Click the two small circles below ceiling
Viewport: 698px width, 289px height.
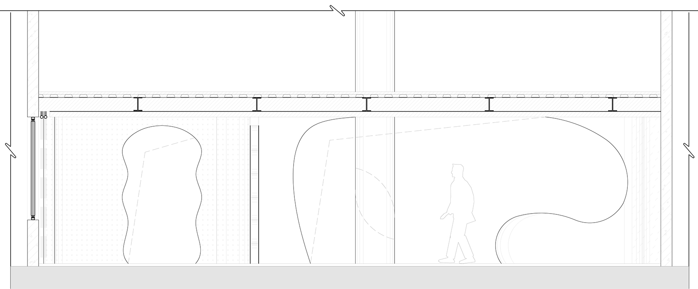click(44, 116)
